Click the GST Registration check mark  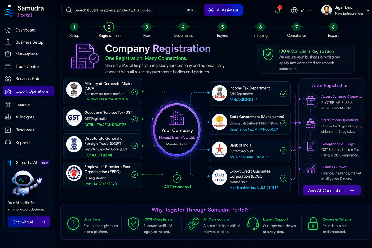(x=135, y=119)
